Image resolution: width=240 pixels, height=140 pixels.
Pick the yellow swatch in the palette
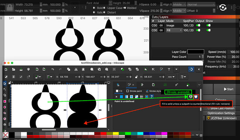[x=115, y=134]
